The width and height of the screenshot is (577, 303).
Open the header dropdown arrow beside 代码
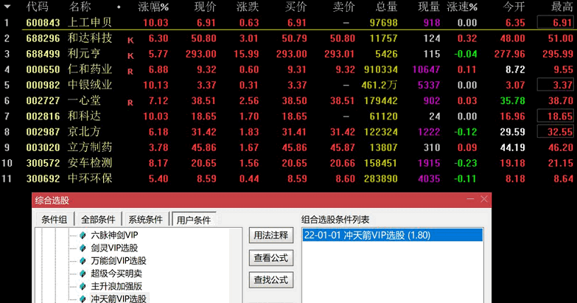(x=7, y=7)
